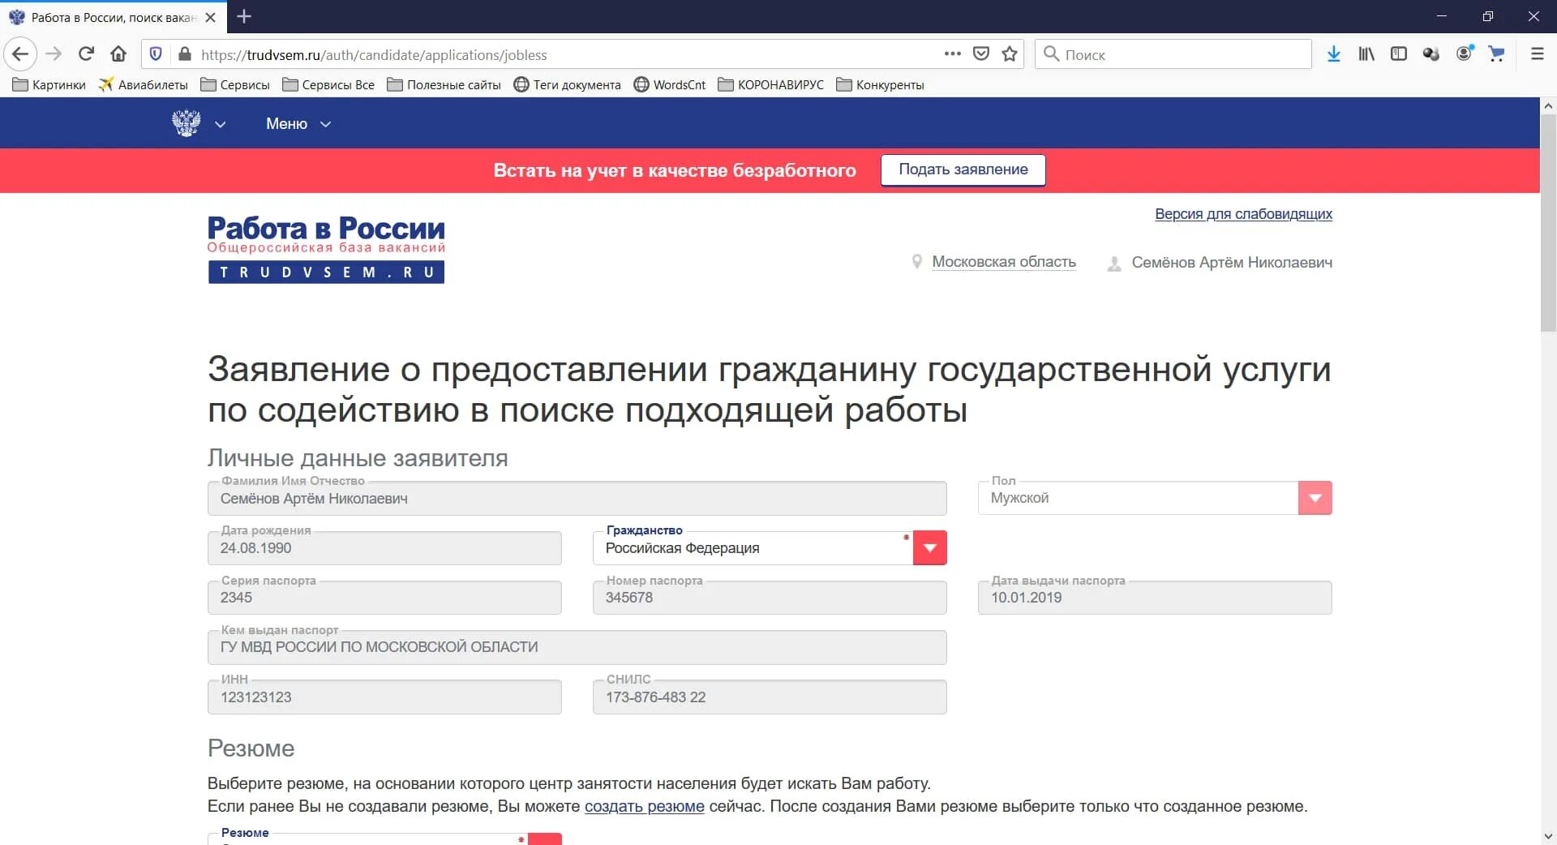Change region 'Московская область'
Screen dimensions: 1557x845
point(1004,262)
